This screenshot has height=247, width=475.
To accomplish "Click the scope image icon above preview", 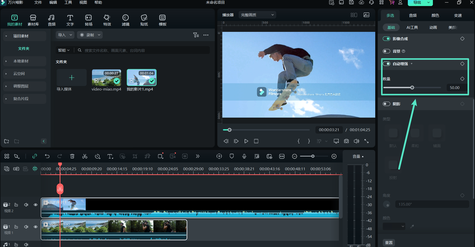I will click(366, 15).
